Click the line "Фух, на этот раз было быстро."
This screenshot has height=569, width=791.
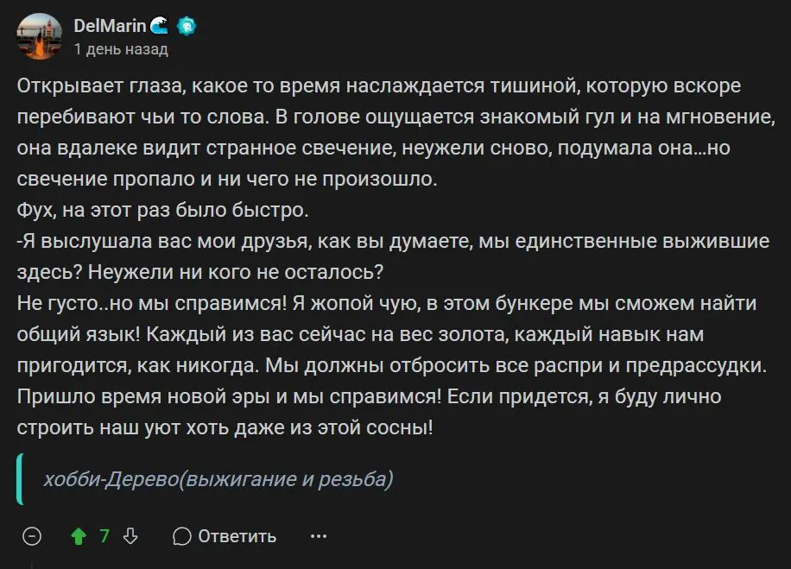[x=162, y=210]
